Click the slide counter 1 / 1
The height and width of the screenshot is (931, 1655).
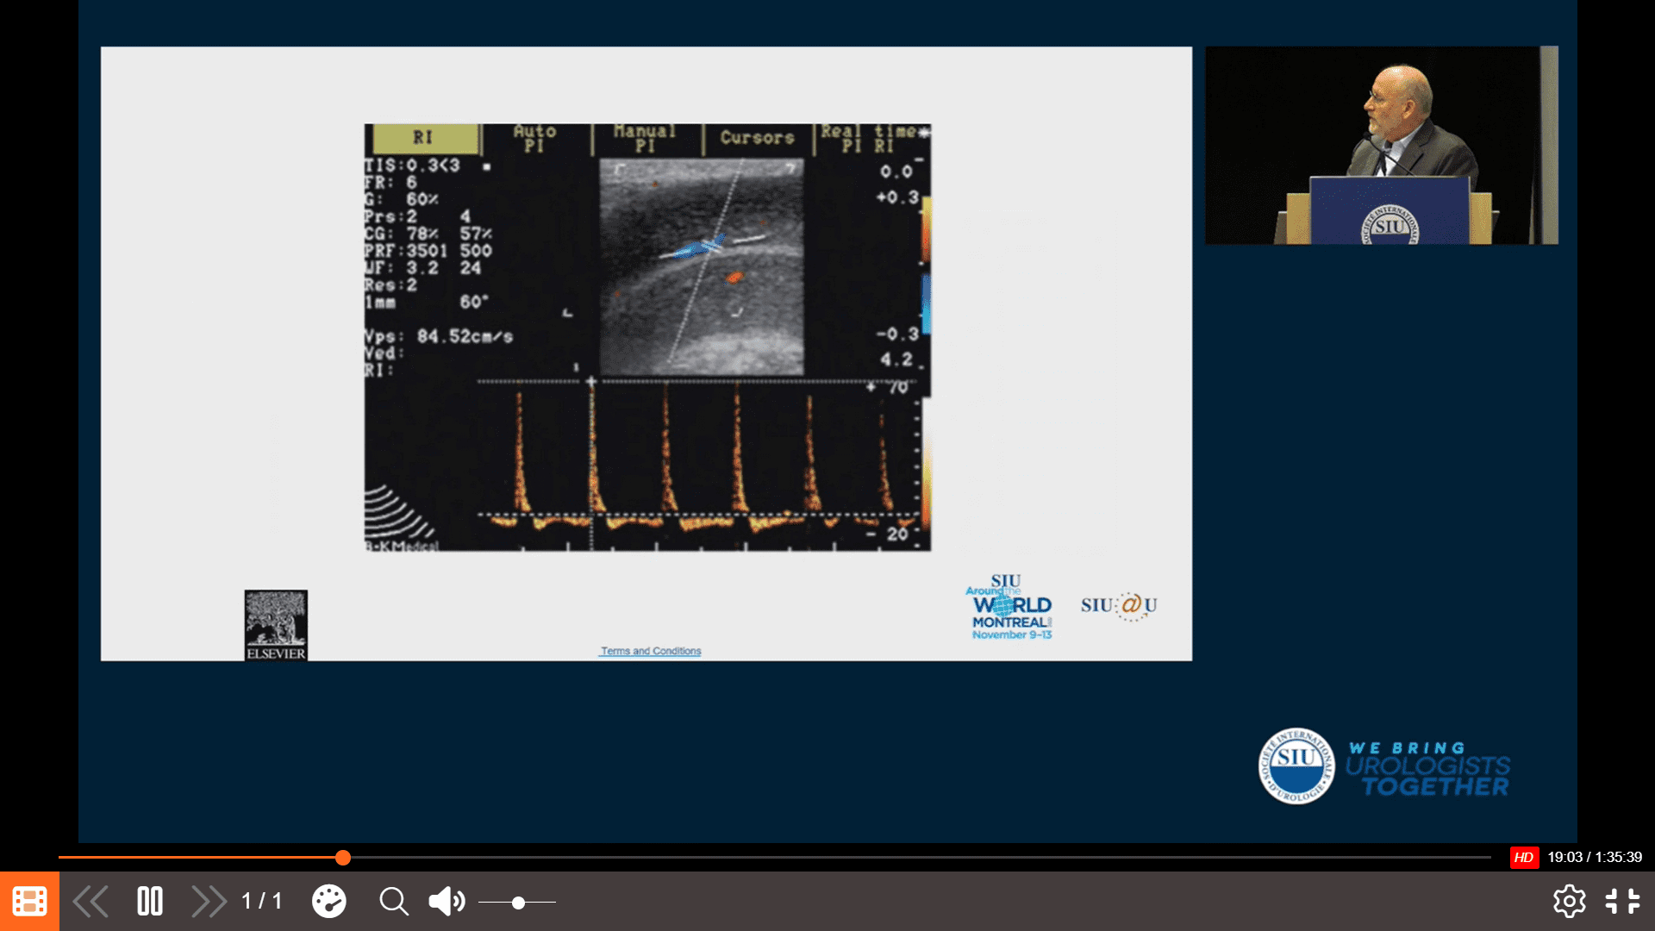click(261, 902)
